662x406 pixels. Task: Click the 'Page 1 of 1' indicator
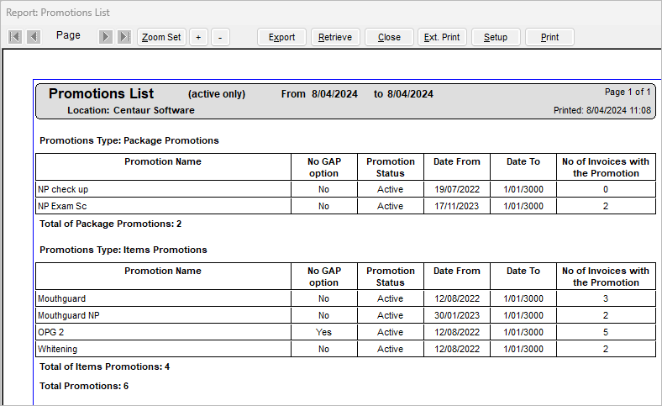628,92
